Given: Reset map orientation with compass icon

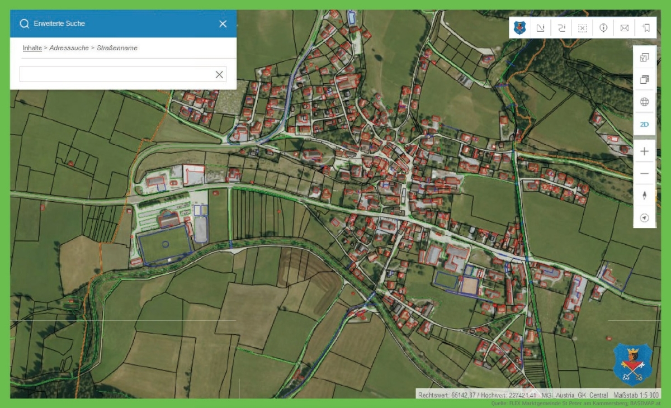Looking at the screenshot, I should pyautogui.click(x=644, y=196).
